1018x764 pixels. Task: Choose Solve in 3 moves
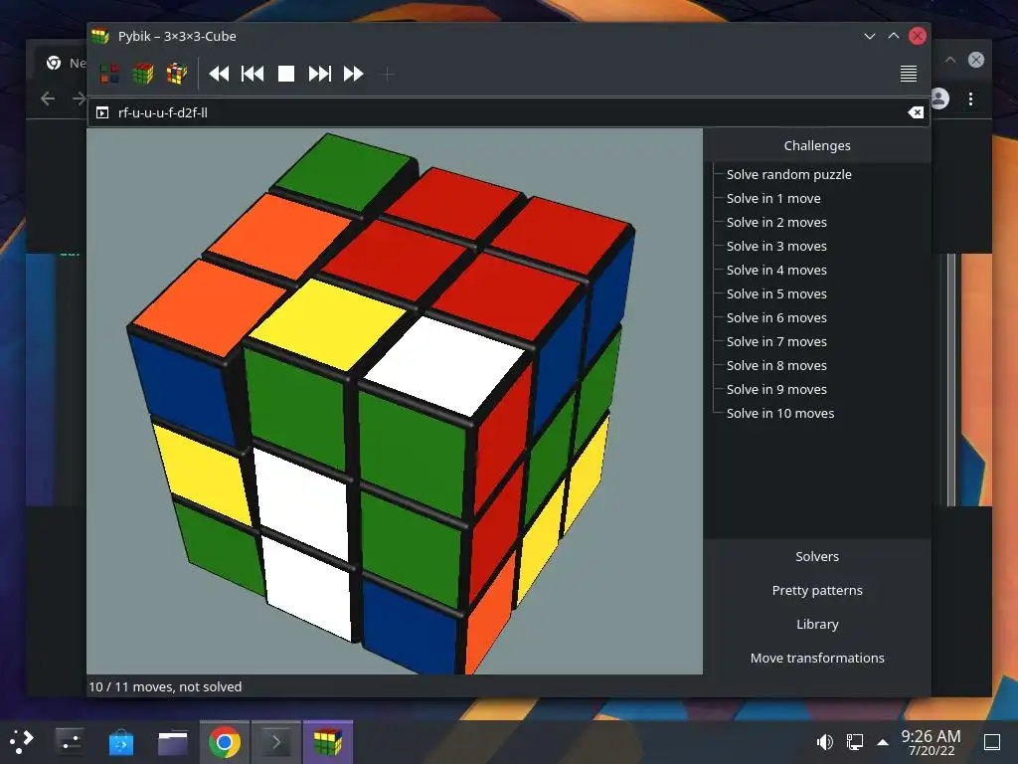point(776,247)
